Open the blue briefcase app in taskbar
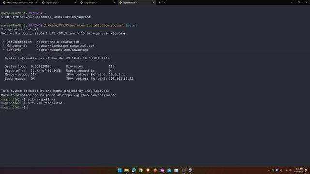The width and height of the screenshot is (310, 174). pos(169,170)
